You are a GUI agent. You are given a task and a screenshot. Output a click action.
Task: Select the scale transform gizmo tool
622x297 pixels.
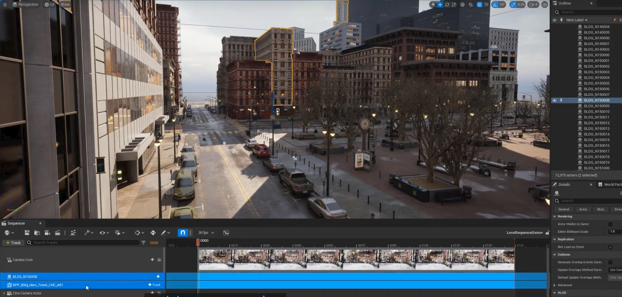click(454, 5)
